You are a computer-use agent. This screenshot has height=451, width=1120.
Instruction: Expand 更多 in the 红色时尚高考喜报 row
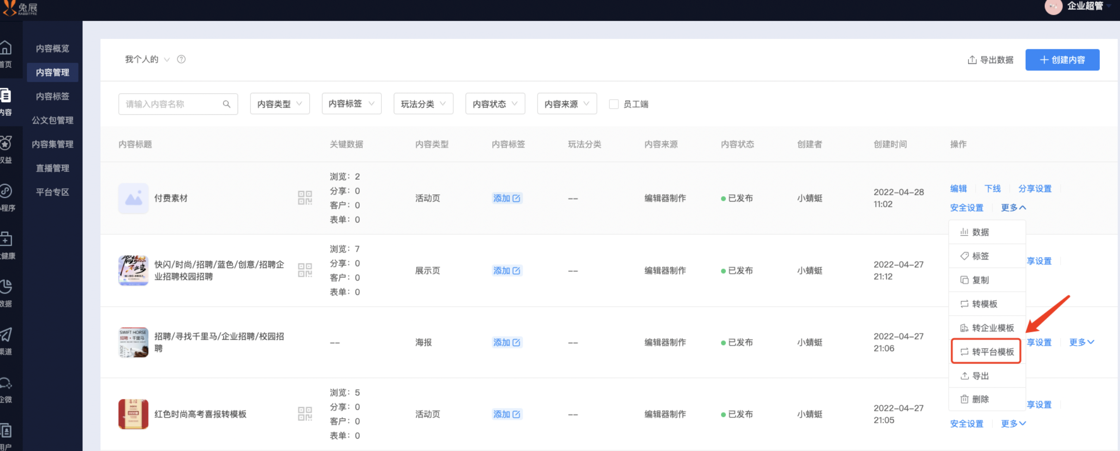pyautogui.click(x=1013, y=424)
